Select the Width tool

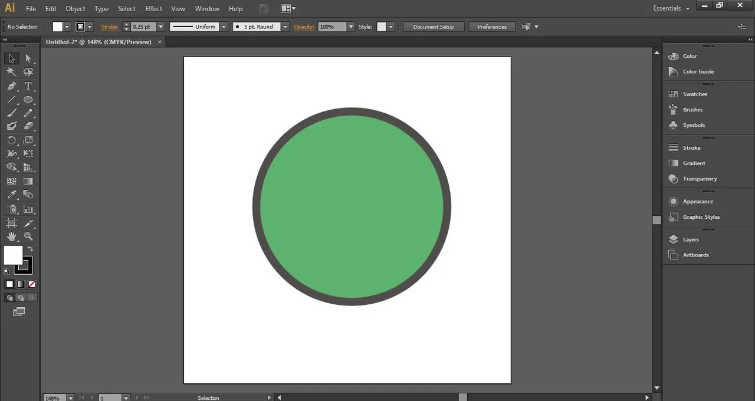(x=11, y=154)
